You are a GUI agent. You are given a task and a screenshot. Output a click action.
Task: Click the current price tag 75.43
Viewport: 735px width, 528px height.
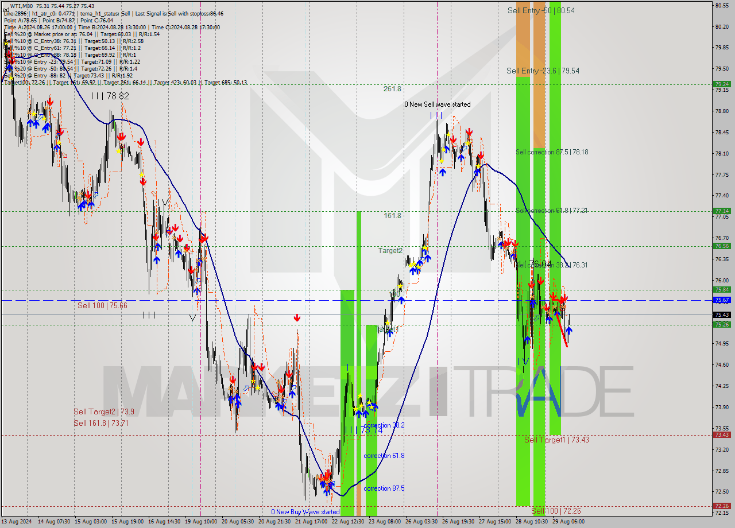click(722, 315)
